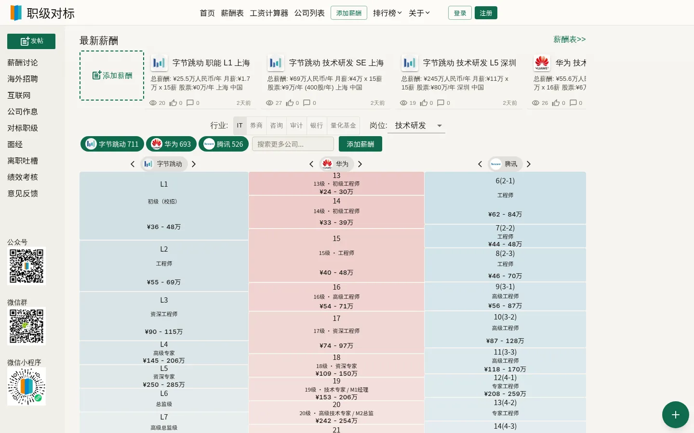This screenshot has width=694, height=433.
Task: Click 字节跳动 logo on 技术研发 SE 上海 card
Action: [276, 63]
